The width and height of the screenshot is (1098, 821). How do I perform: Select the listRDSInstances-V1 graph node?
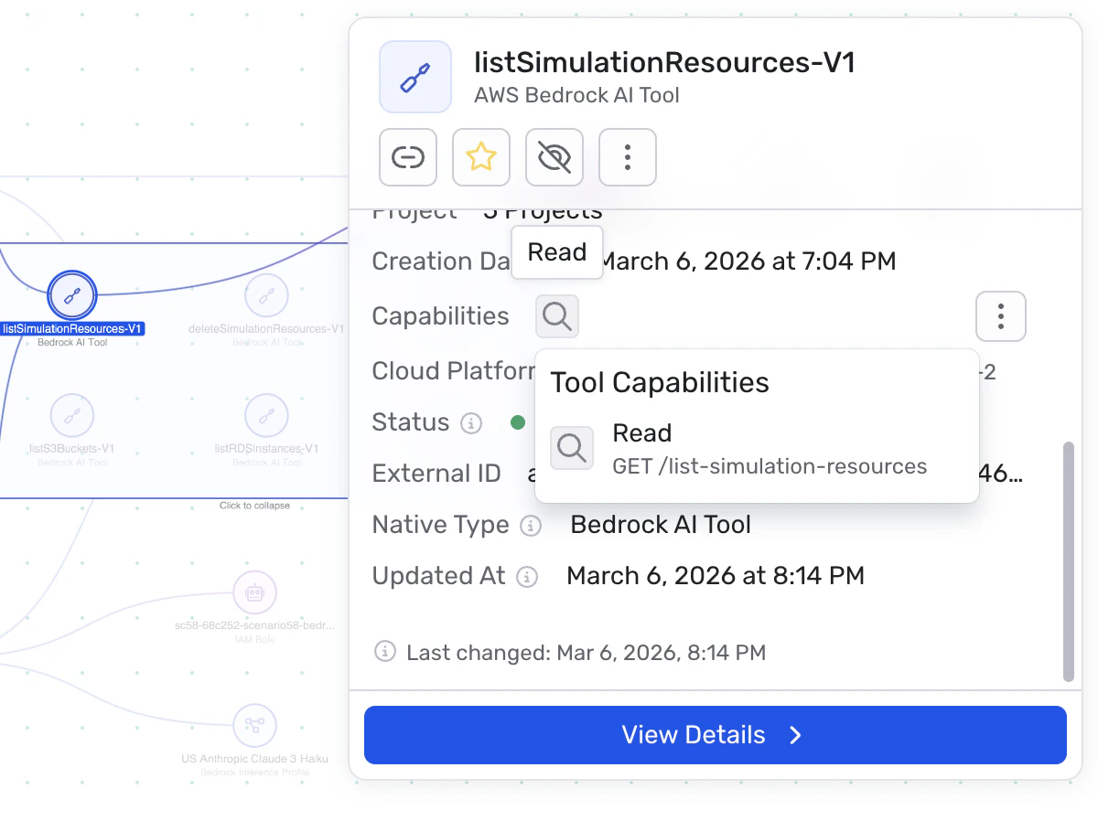pyautogui.click(x=266, y=416)
